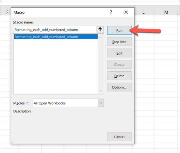Screen dimensions: 180x153
Task: Close the Macro dialog with X
Action: (126, 12)
